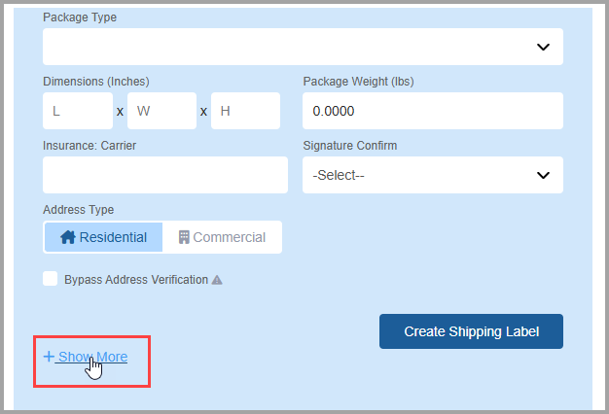Viewport: 609px width, 414px height.
Task: Click the building icon on Commercial
Action: point(184,237)
